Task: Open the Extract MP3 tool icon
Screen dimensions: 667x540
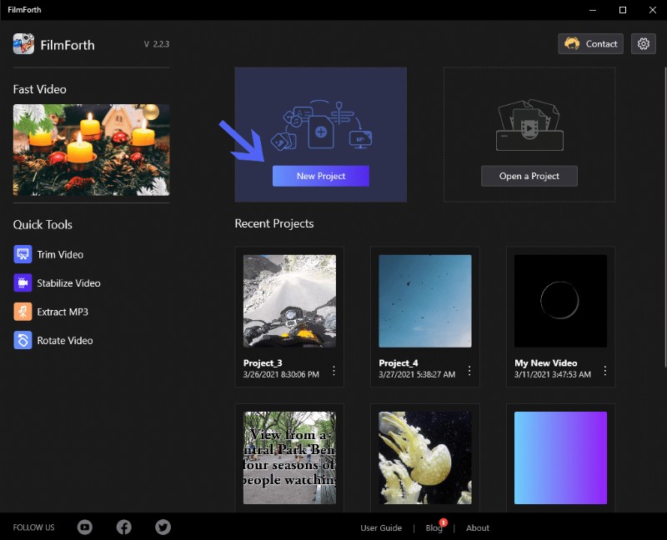Action: click(23, 312)
